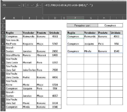Click cell F5 with Campinas result
The height and width of the screenshot is (112, 127).
click(x=75, y=36)
